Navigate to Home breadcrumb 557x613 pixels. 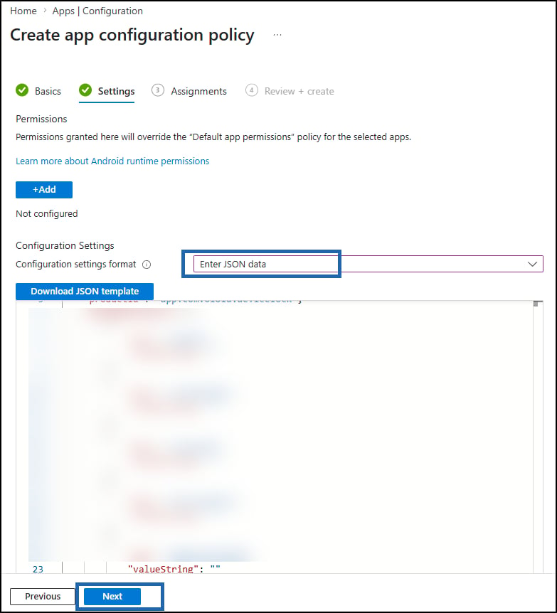pos(23,11)
